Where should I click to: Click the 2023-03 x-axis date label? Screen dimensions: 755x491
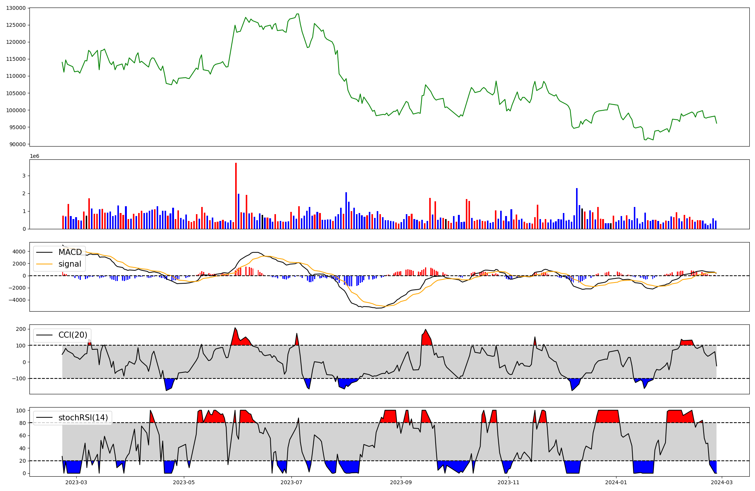point(77,482)
